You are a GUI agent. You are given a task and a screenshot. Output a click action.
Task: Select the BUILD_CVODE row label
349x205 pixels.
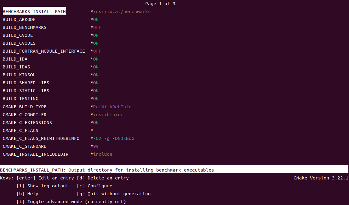pos(18,35)
